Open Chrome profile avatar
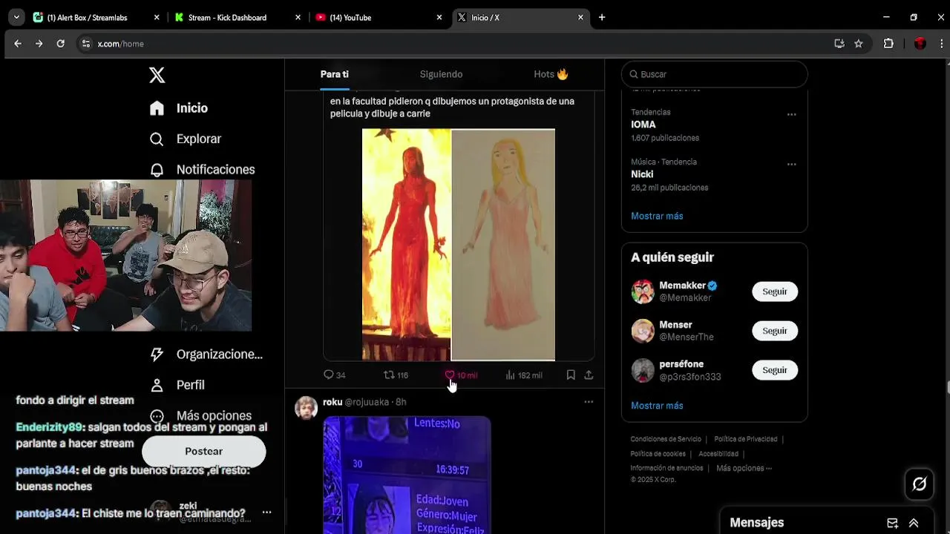 click(920, 44)
